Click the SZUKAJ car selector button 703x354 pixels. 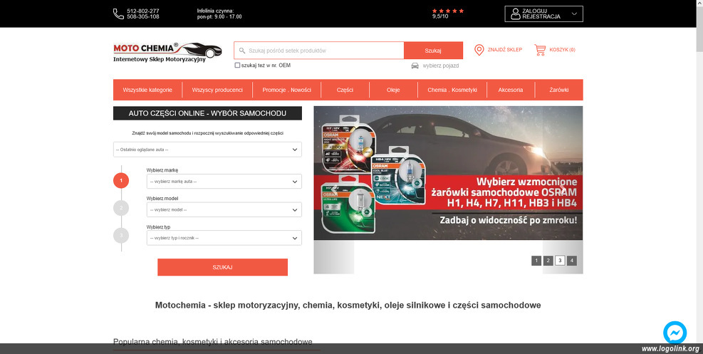(x=222, y=267)
